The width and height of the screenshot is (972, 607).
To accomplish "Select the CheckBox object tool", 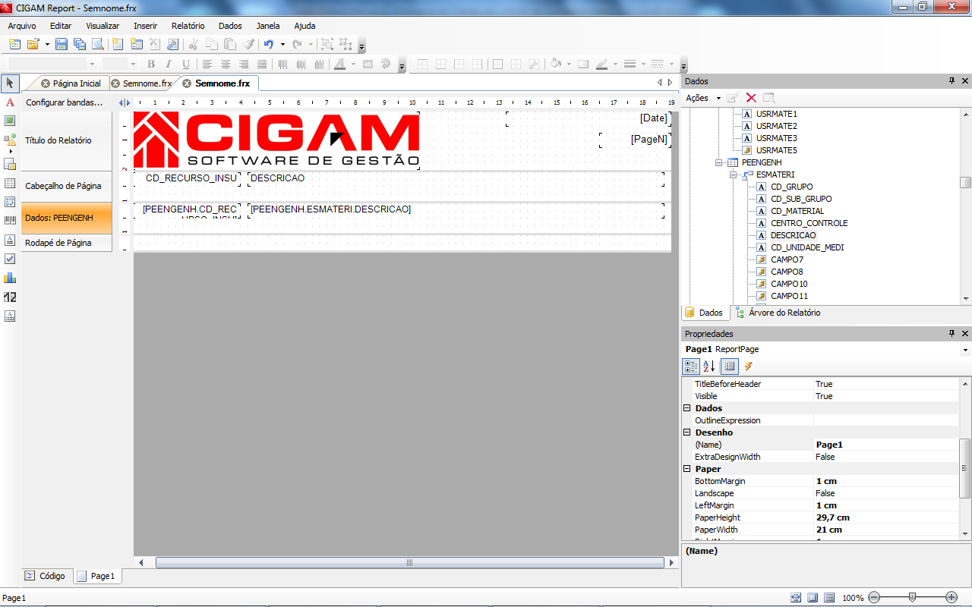I will click(10, 259).
